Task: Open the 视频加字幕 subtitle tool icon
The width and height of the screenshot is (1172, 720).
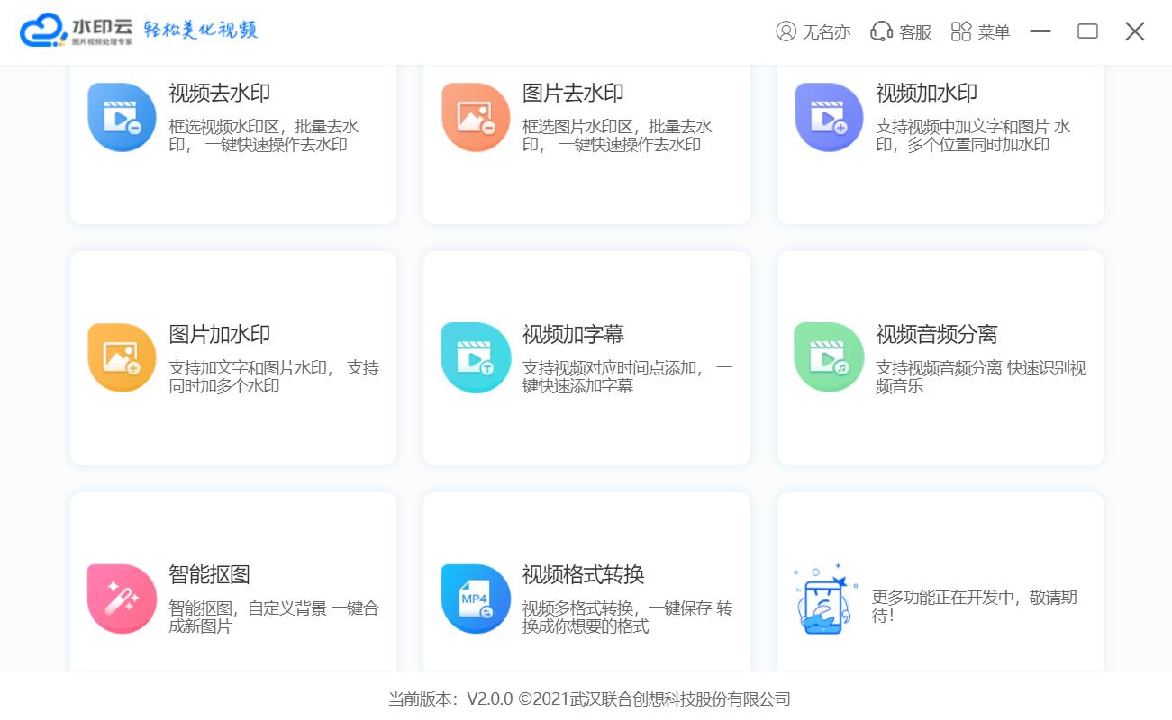Action: click(x=476, y=356)
